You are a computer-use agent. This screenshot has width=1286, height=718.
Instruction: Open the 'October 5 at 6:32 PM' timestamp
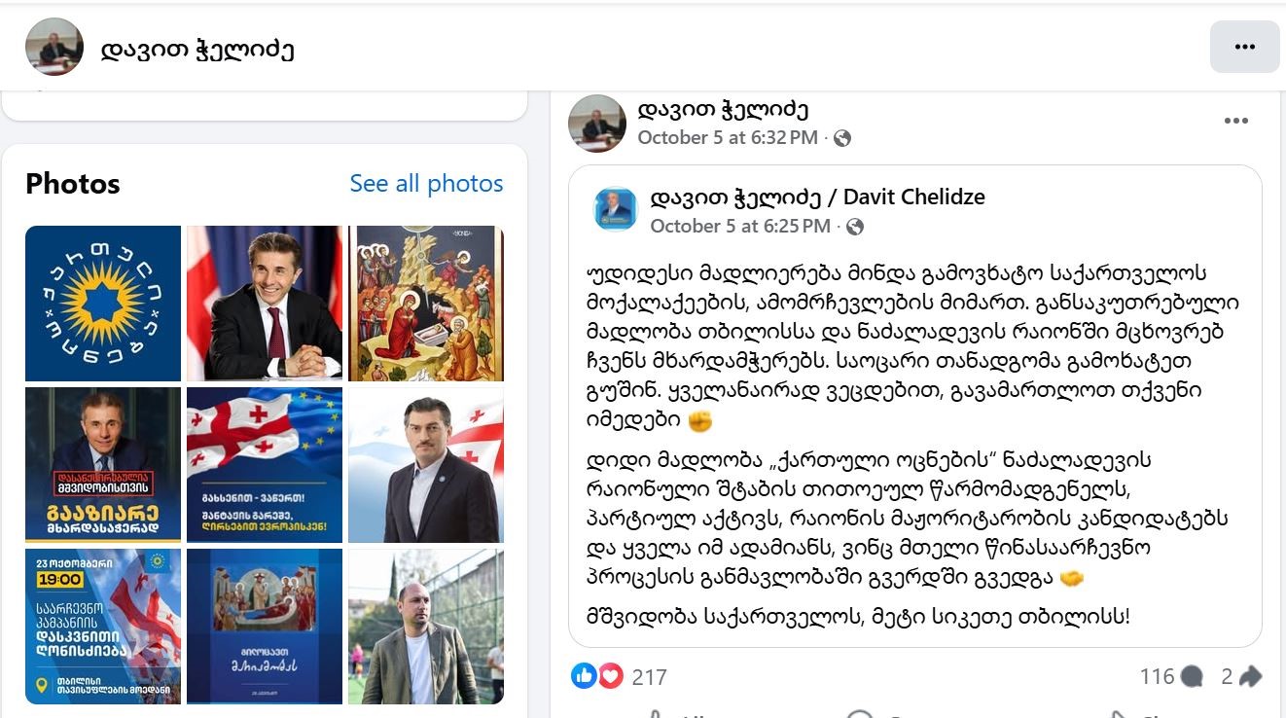click(728, 138)
